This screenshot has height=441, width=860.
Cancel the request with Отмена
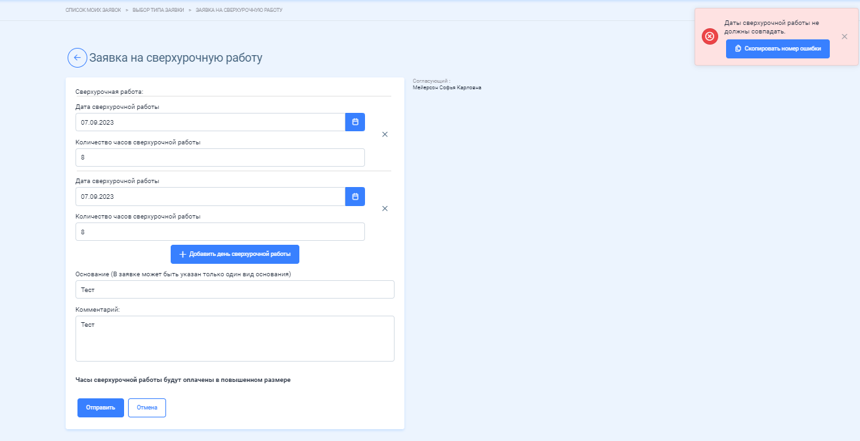click(147, 408)
